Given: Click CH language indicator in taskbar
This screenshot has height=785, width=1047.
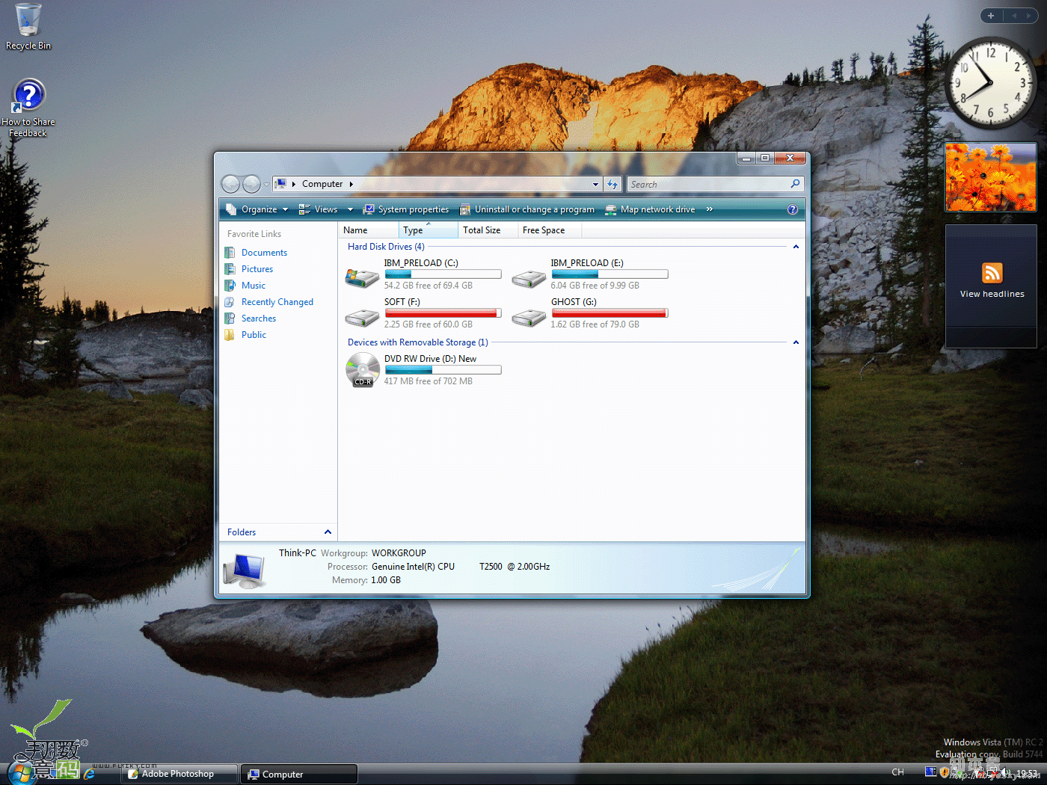Looking at the screenshot, I should (898, 772).
